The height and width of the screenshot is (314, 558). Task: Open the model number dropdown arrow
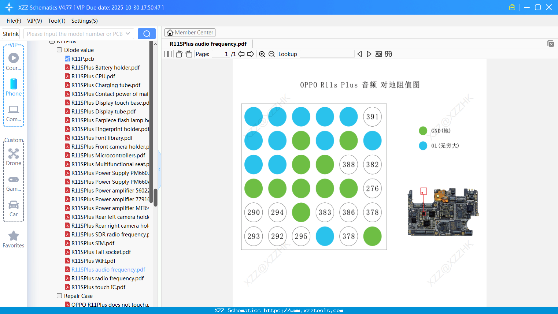tap(128, 34)
